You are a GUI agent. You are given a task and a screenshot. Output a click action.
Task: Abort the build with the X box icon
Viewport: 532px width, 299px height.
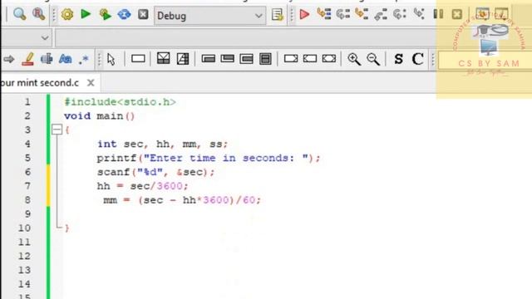click(x=143, y=15)
